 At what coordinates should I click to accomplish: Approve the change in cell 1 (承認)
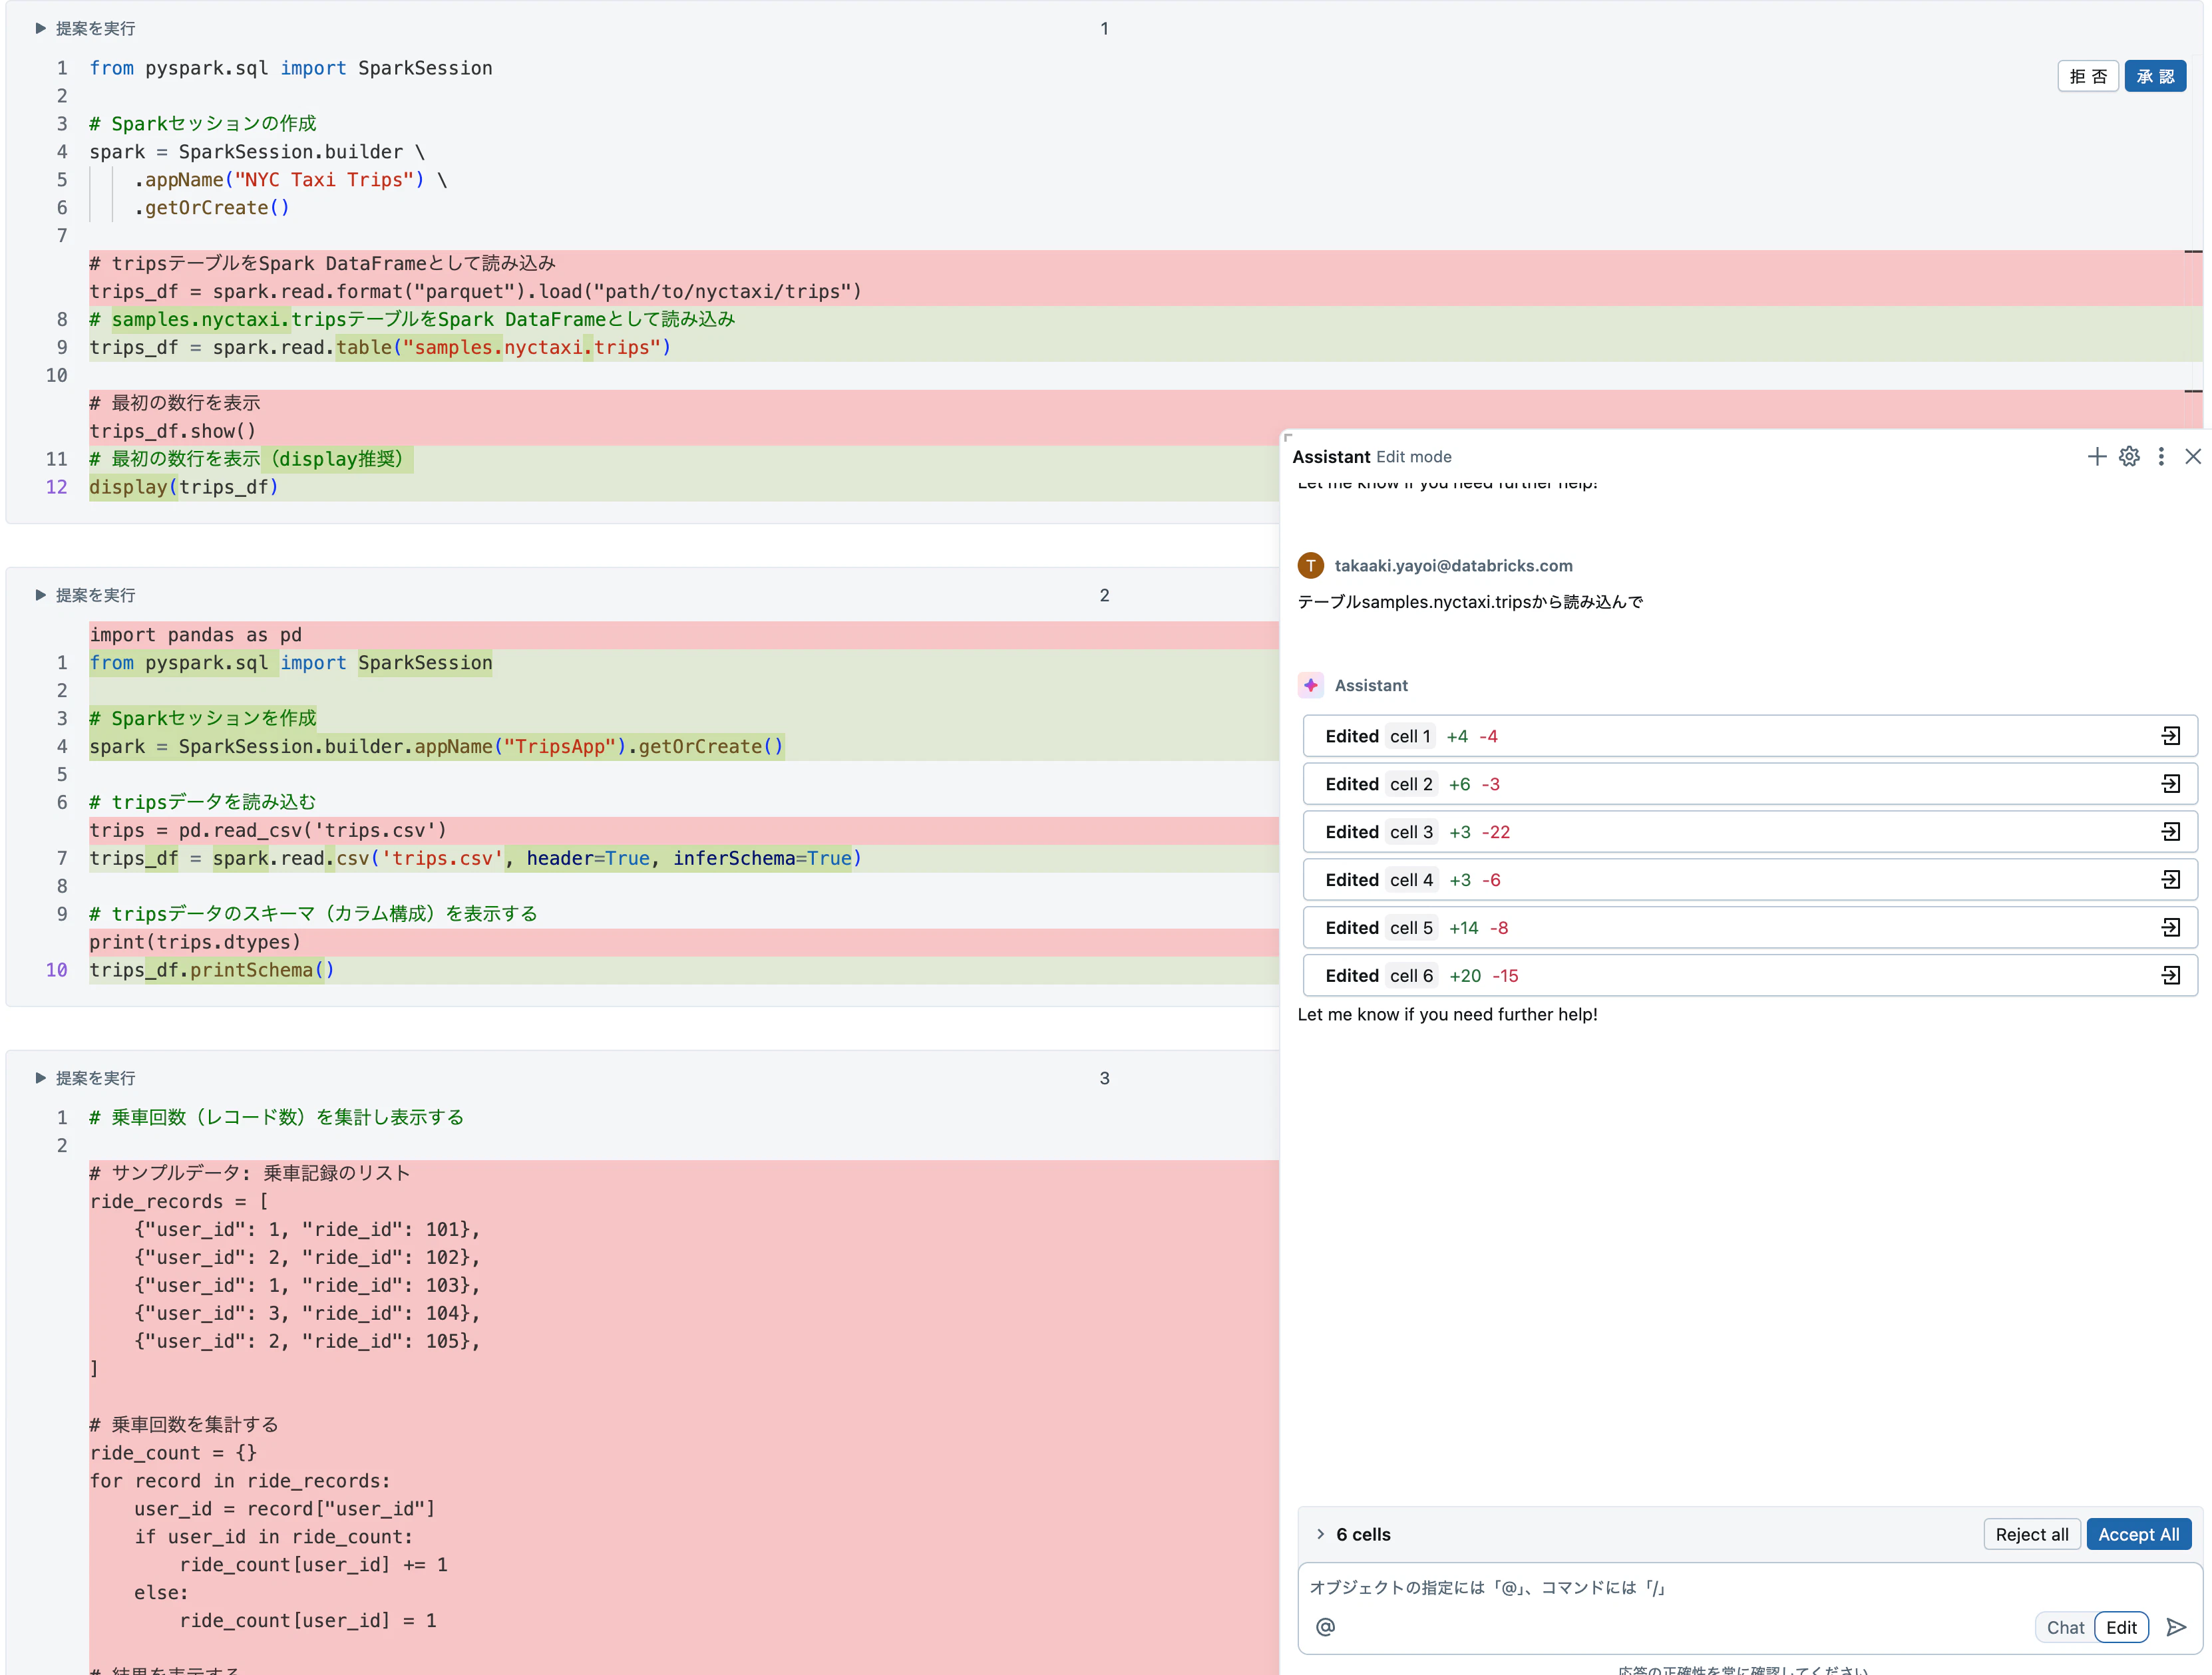(2155, 77)
